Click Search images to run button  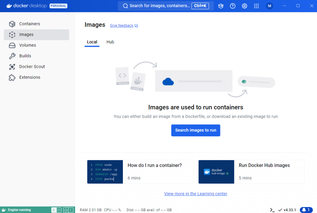pos(196,130)
